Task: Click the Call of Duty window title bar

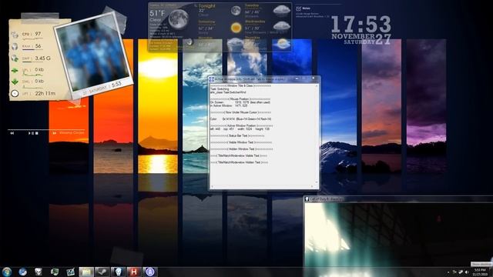Action: (398, 199)
